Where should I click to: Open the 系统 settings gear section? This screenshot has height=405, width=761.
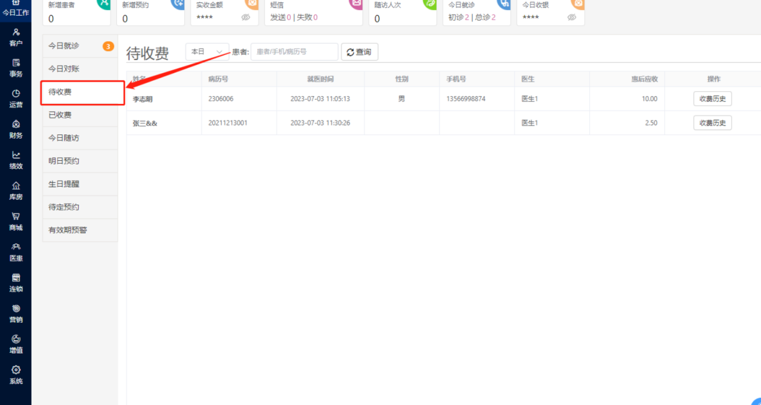click(16, 374)
